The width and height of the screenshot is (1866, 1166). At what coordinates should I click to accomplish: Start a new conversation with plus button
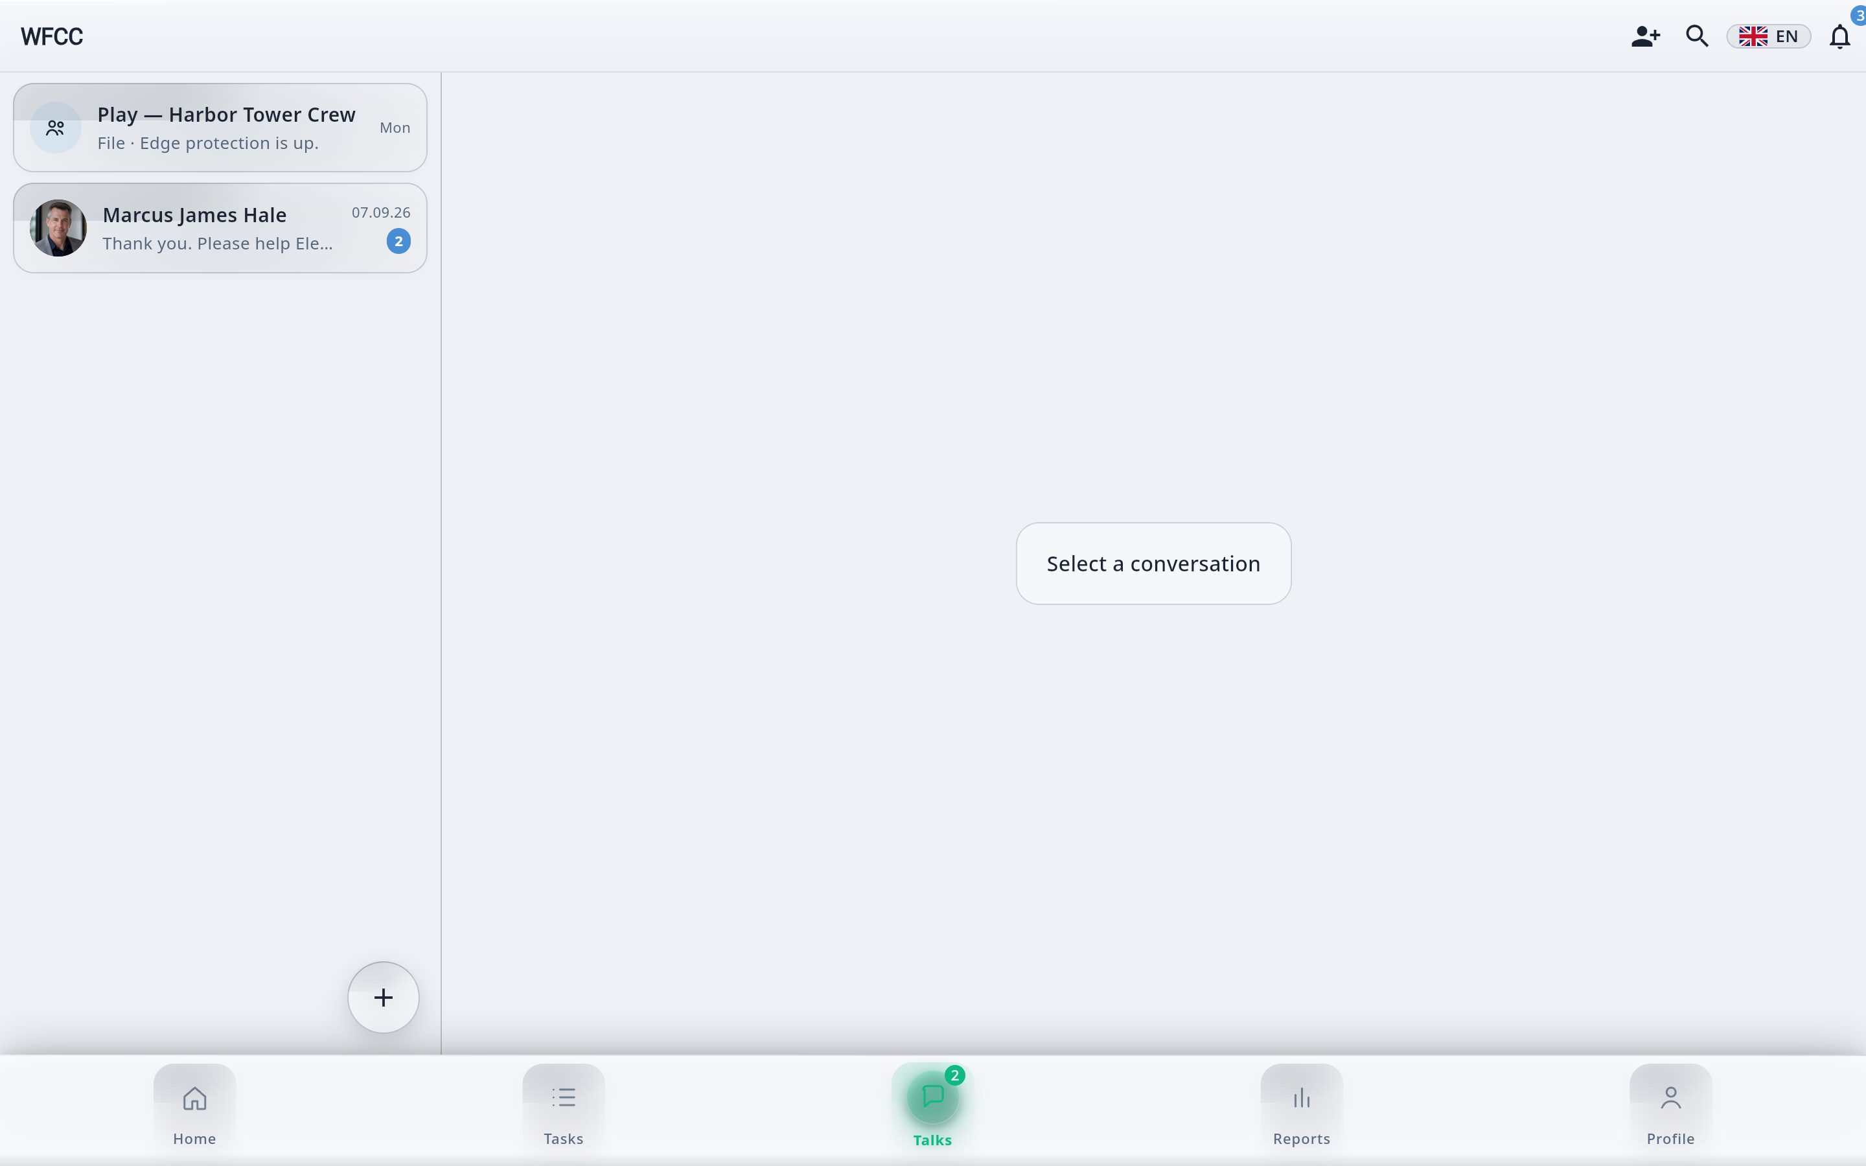coord(383,997)
